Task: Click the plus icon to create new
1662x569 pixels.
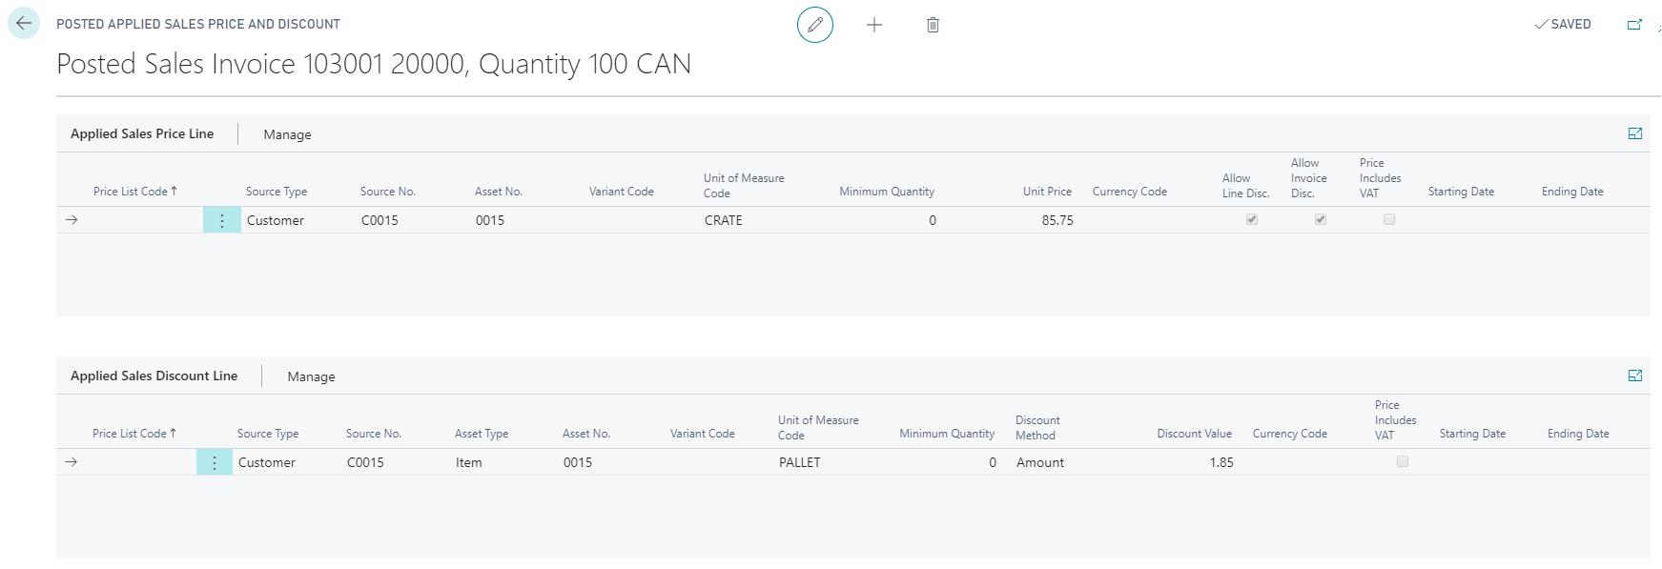Action: pos(874,25)
